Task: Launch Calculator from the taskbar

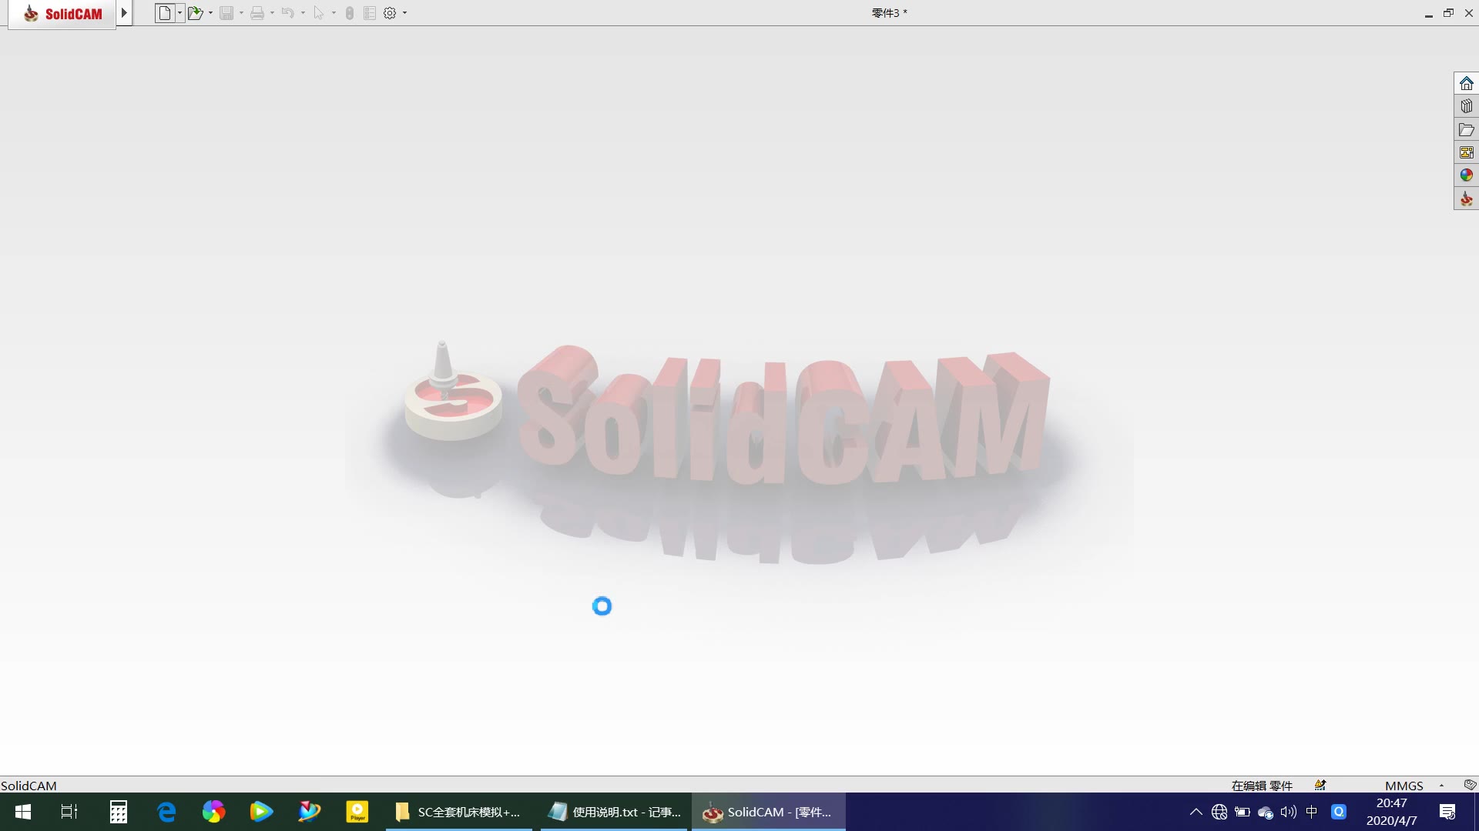Action: point(118,812)
